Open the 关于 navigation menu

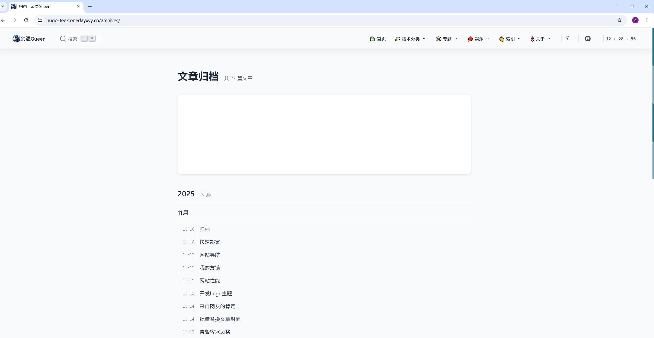(540, 39)
